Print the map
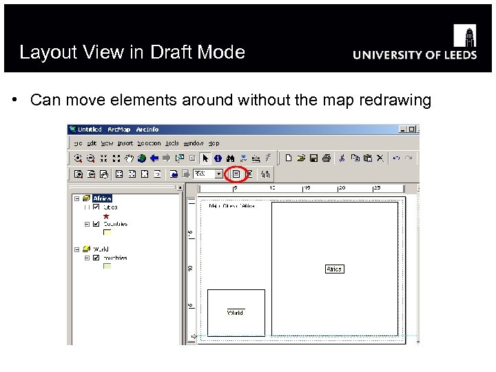Viewport: 496px width, 372px height. click(327, 158)
